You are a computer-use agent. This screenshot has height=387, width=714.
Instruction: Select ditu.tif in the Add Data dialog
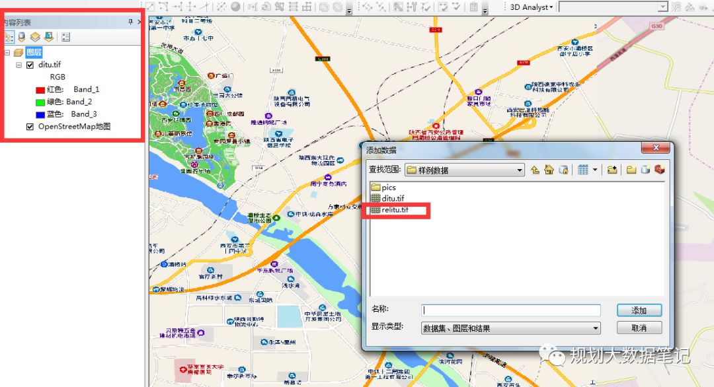point(393,198)
